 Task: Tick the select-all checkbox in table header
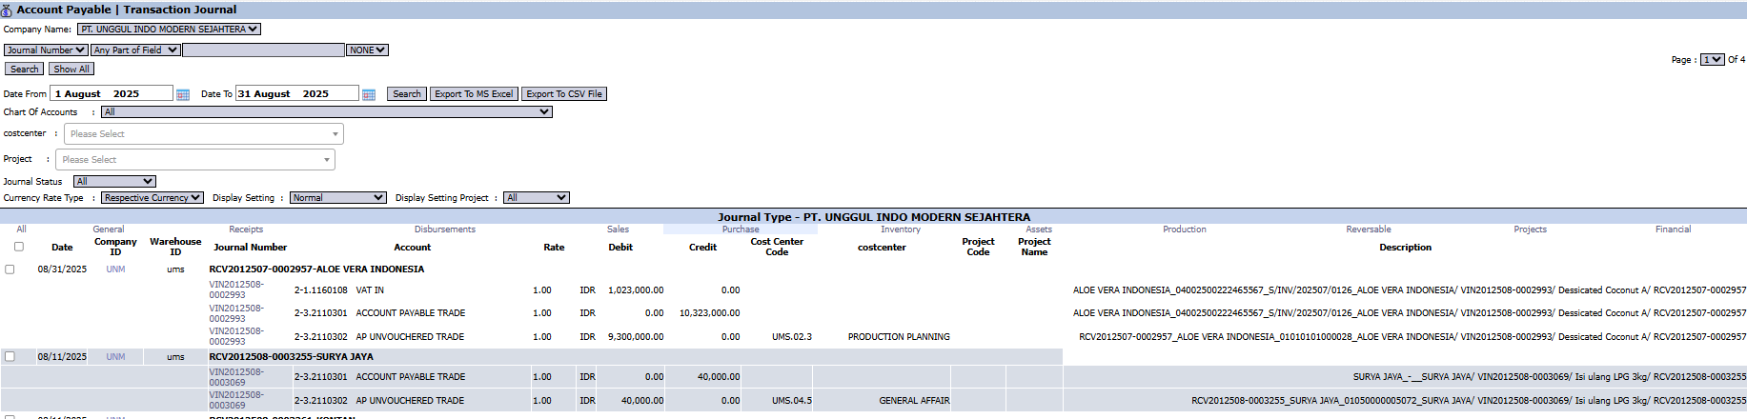tap(18, 247)
